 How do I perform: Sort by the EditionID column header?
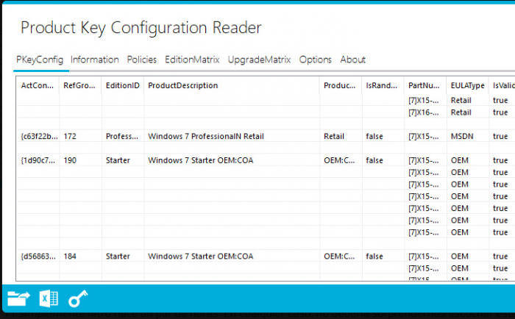point(123,86)
